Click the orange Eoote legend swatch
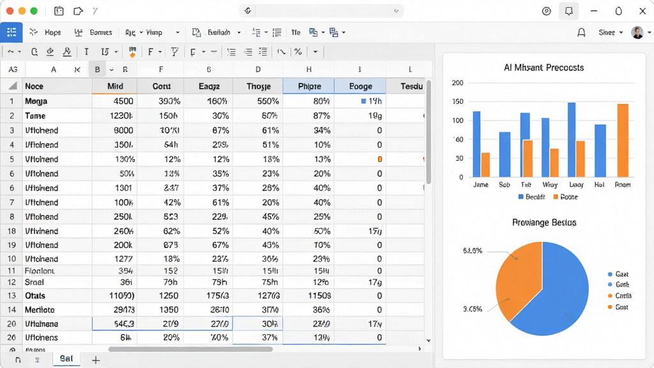Screen dimensions: 654x368 [x=556, y=197]
